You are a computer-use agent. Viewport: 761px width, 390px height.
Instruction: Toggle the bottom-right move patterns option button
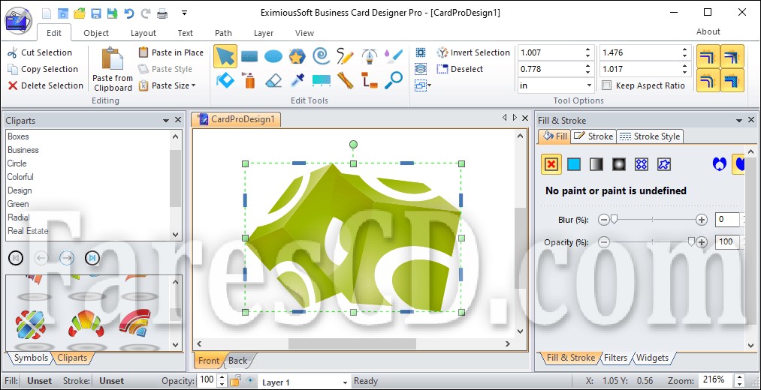click(732, 80)
